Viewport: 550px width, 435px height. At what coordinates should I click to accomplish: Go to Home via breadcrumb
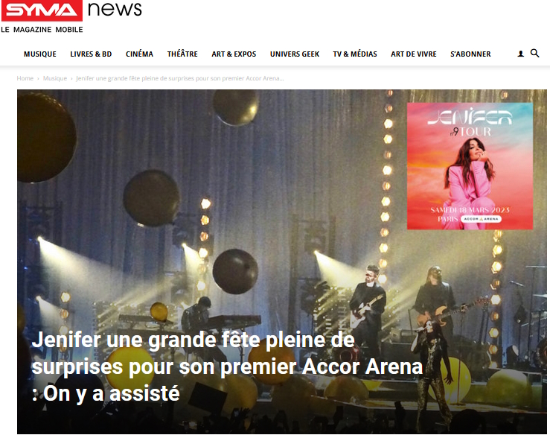[25, 78]
